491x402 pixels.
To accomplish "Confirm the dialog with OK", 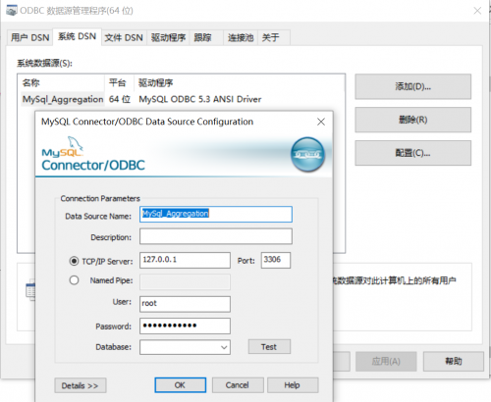I will click(x=180, y=385).
